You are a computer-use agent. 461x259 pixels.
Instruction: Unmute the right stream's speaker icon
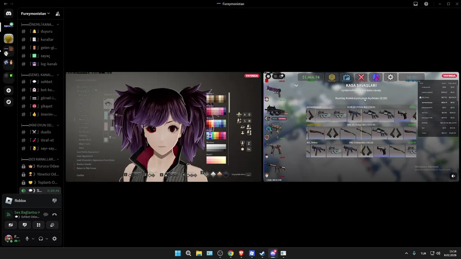tap(453, 176)
